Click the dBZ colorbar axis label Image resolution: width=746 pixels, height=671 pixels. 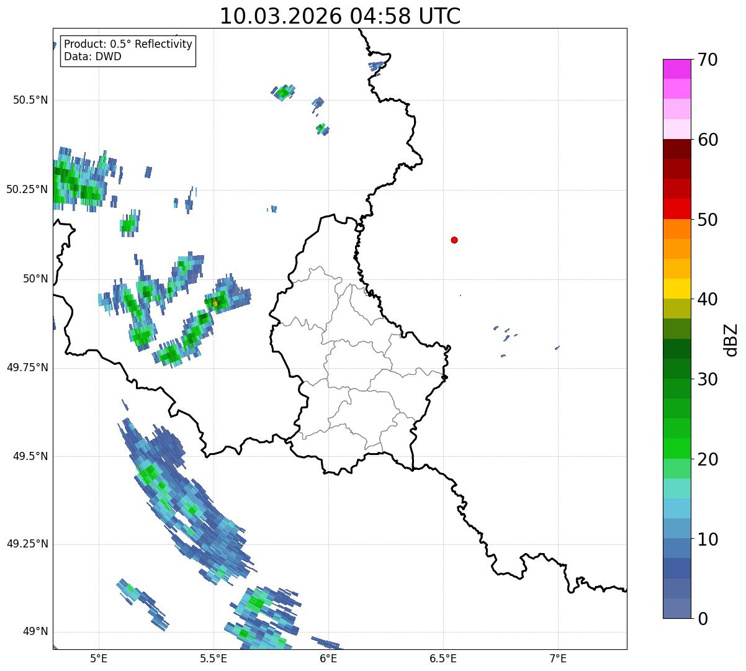732,339
